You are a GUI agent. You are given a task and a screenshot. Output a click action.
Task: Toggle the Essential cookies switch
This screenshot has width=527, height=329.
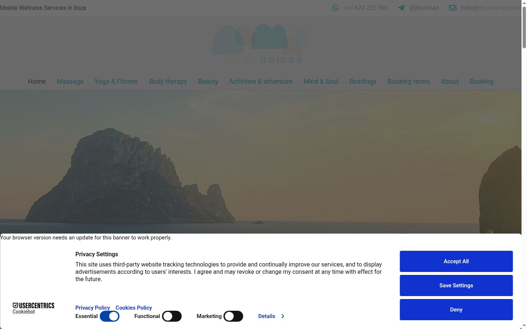click(x=110, y=316)
